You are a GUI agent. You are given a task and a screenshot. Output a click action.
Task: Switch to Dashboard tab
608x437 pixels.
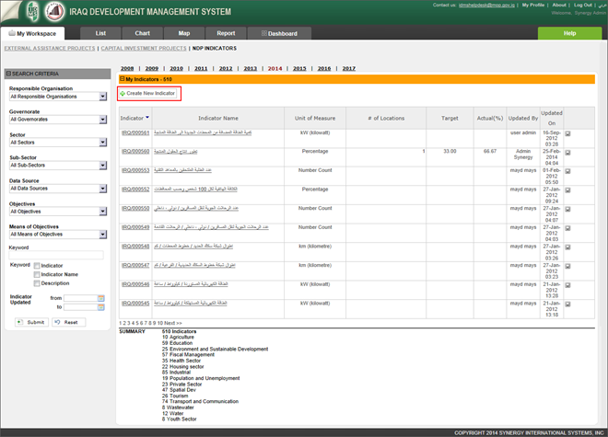tap(279, 33)
